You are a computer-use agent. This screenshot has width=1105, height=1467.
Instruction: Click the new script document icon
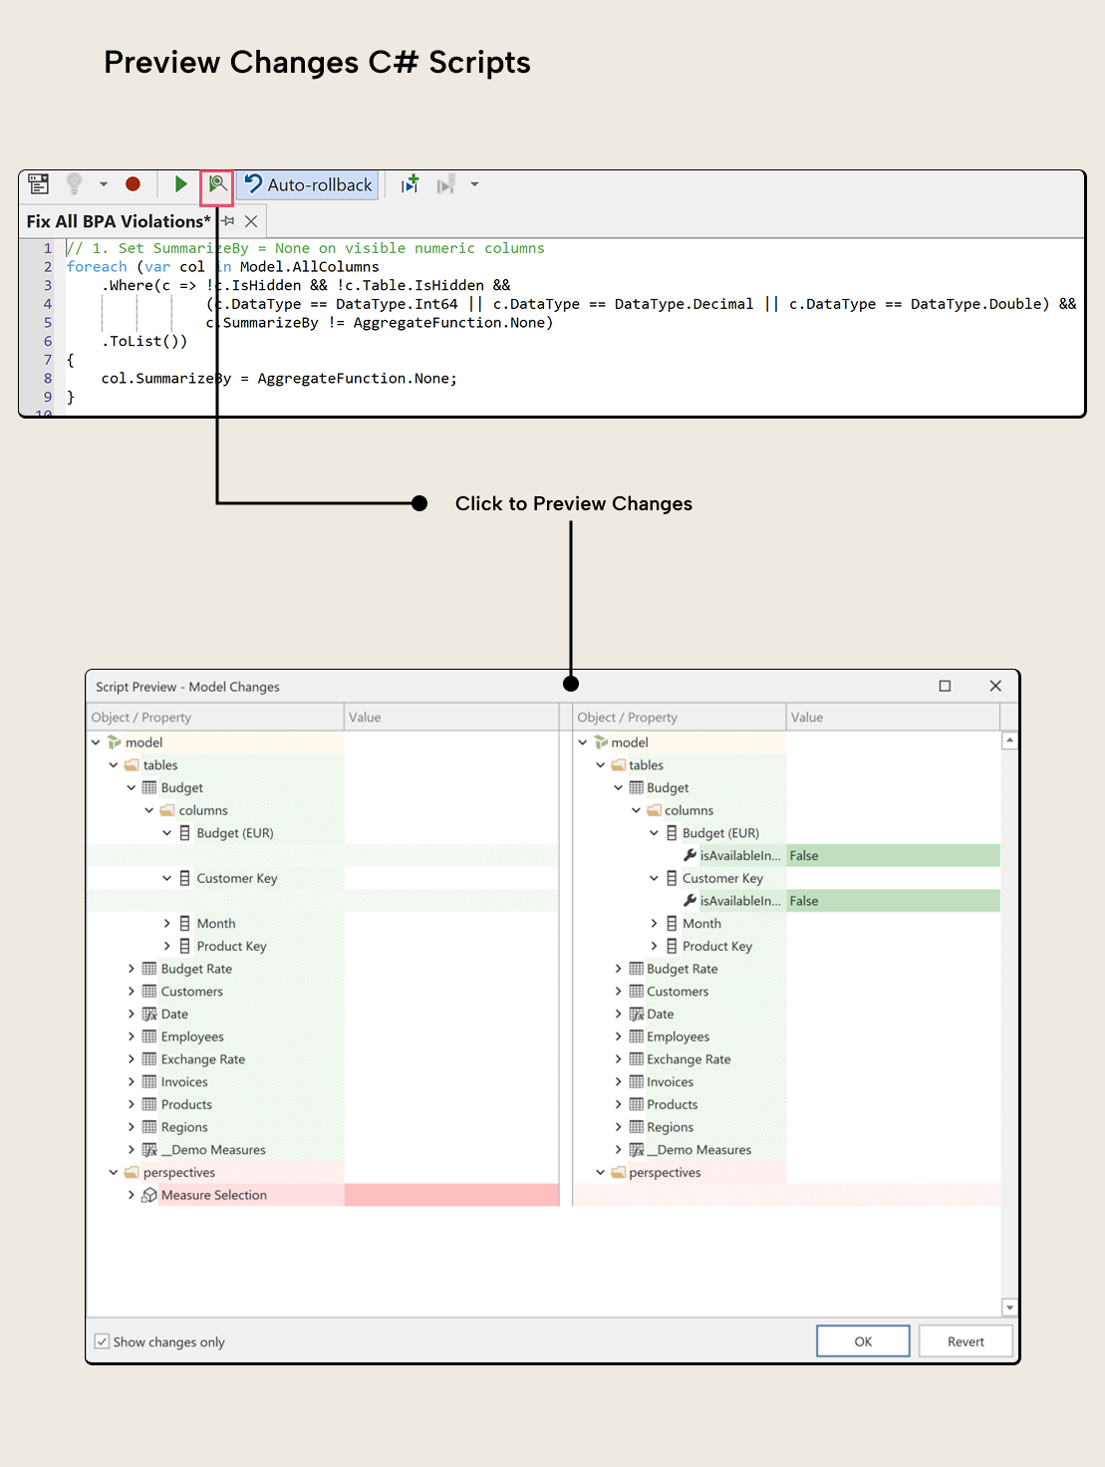(38, 183)
